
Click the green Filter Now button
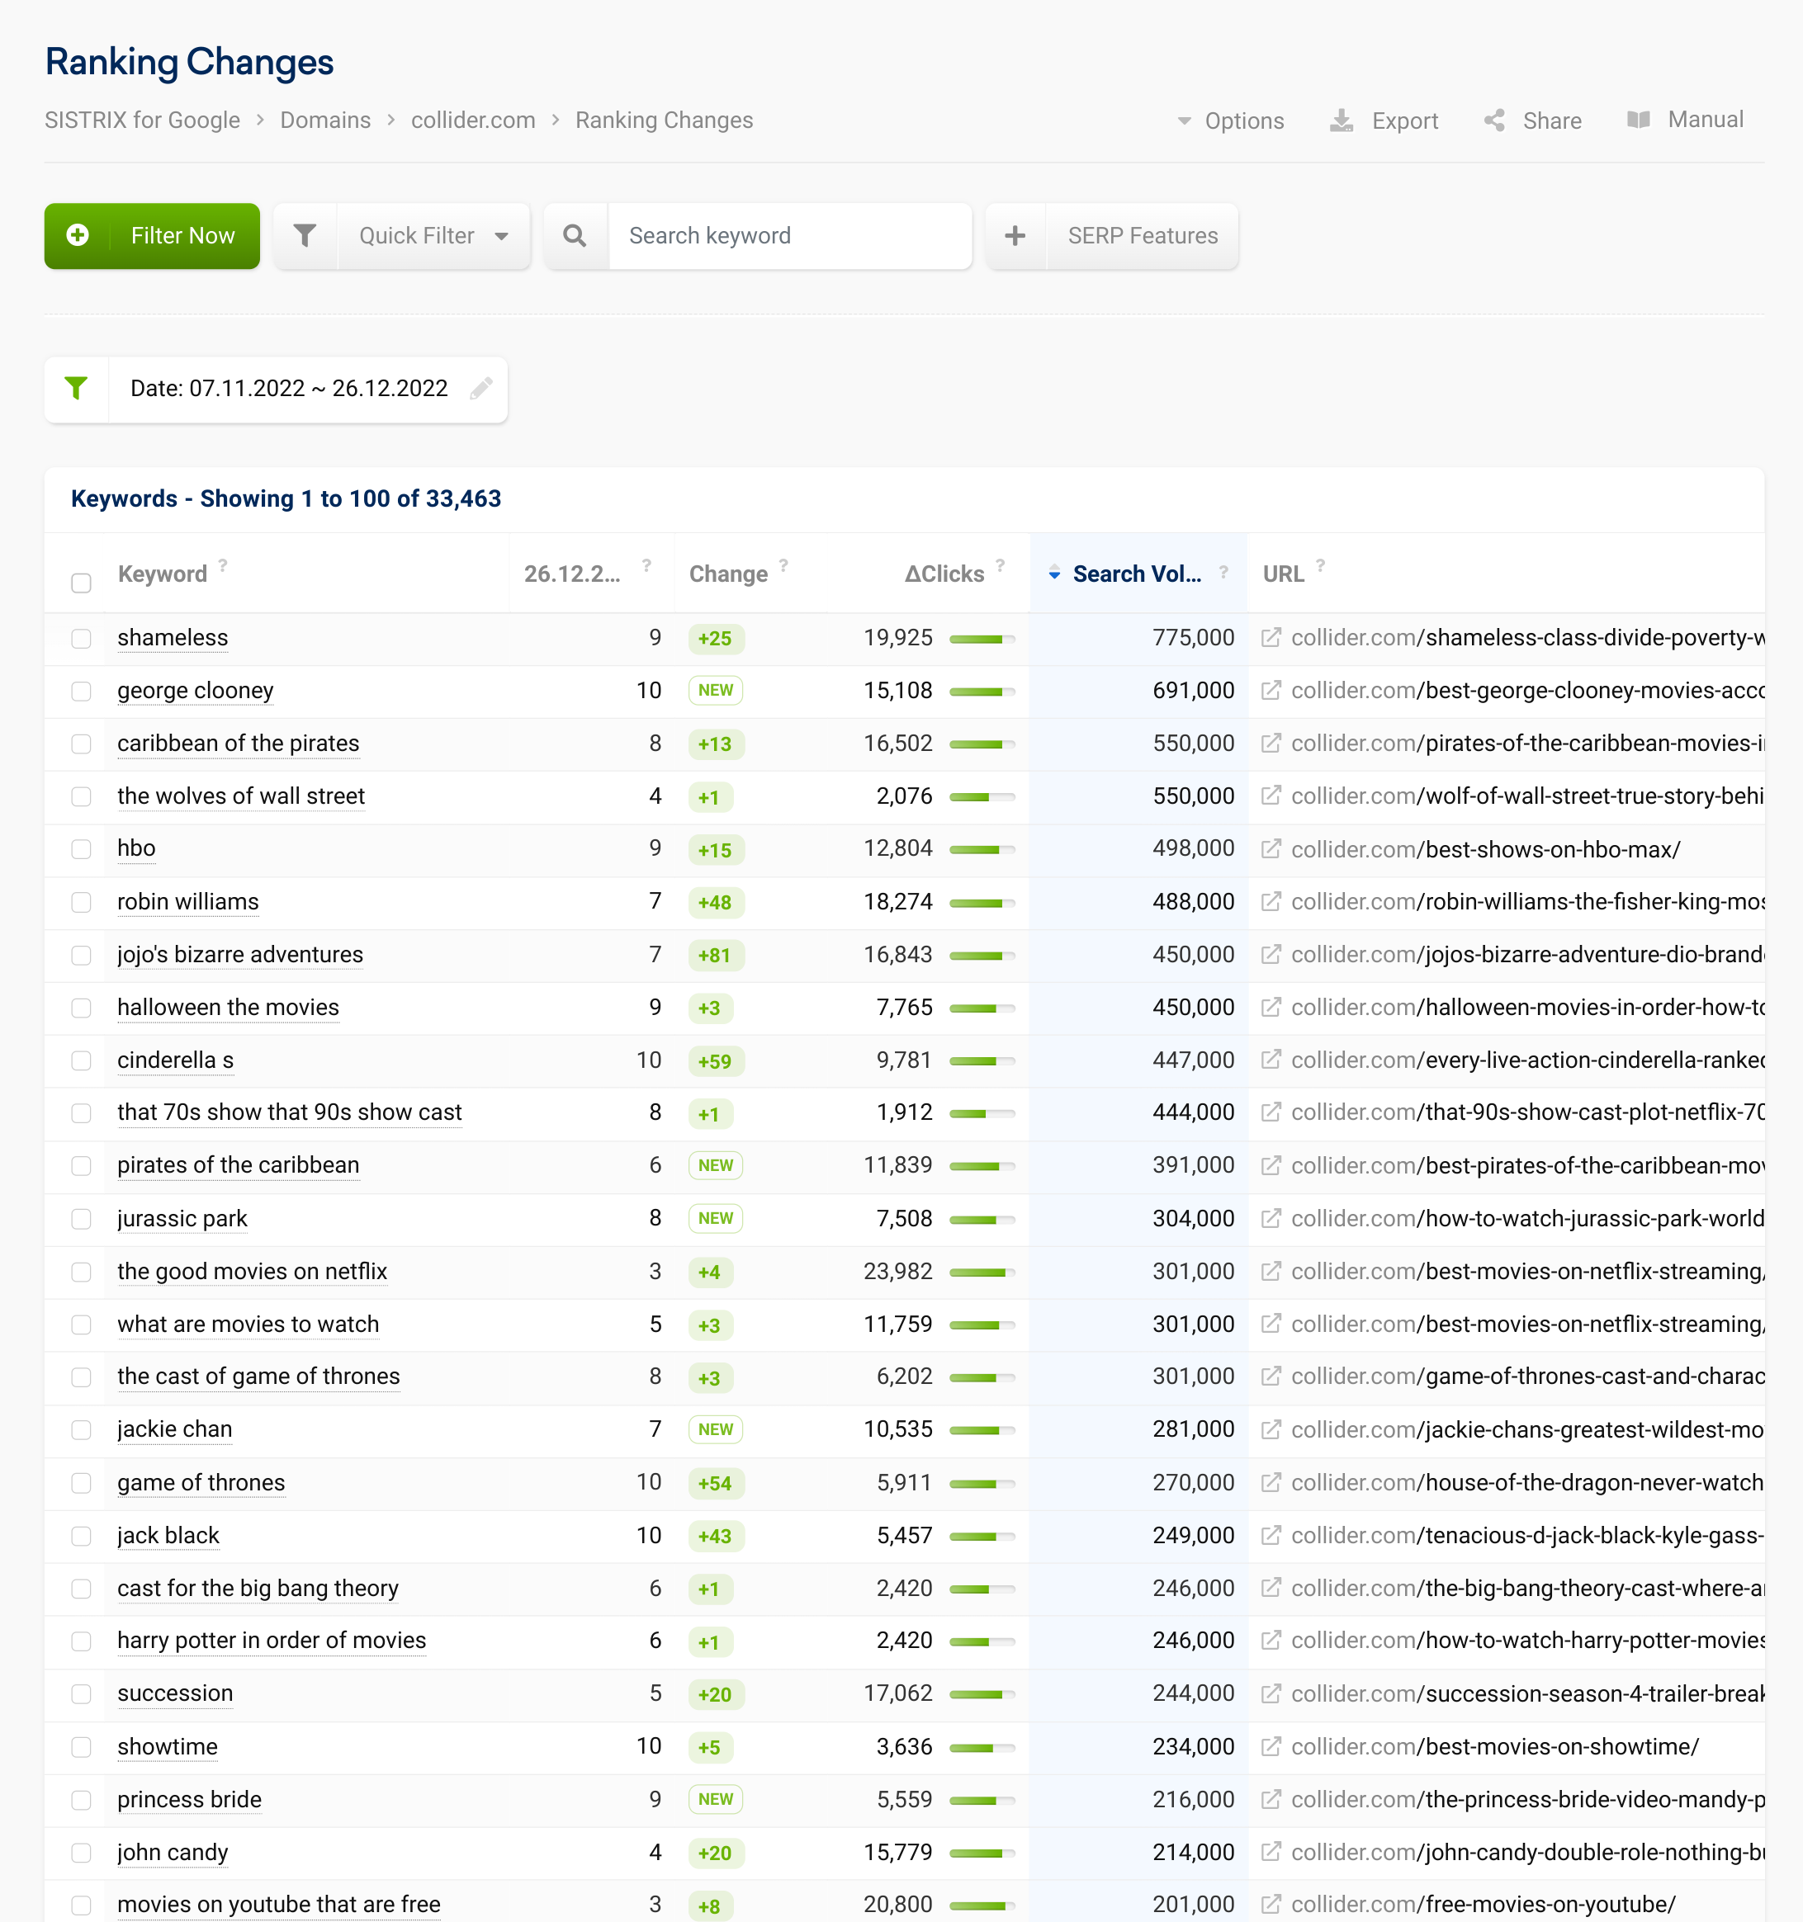pos(152,236)
